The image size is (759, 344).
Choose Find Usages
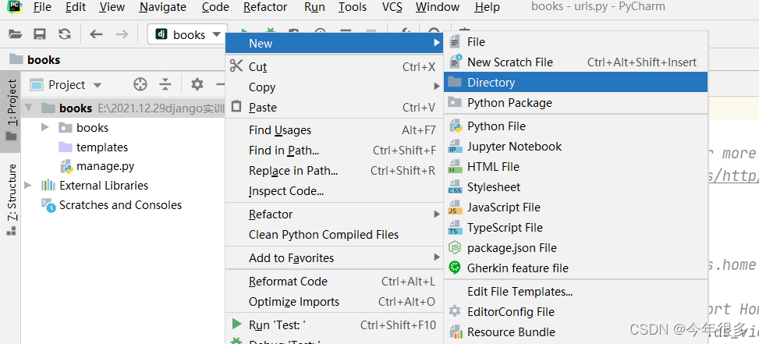tap(335, 130)
